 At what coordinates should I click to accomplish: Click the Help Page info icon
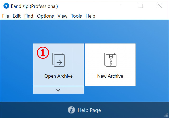tap(71, 110)
